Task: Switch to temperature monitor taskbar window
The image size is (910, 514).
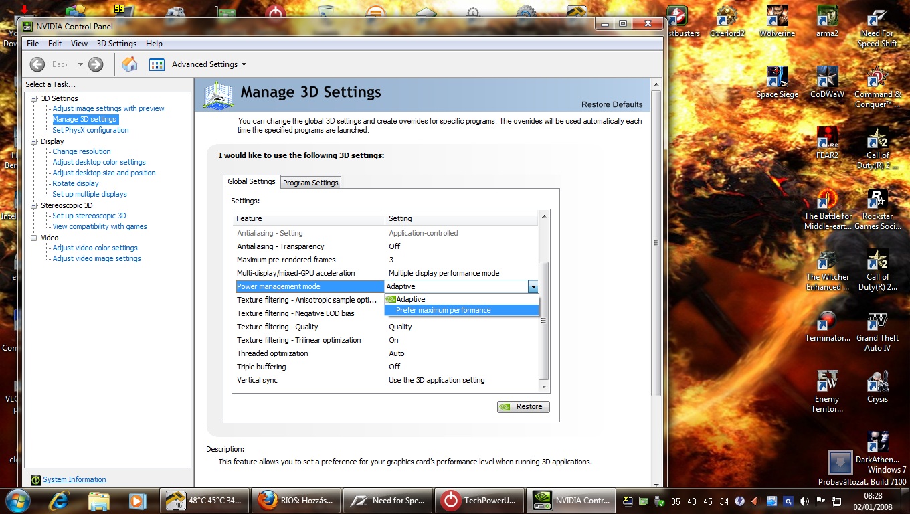Action: (203, 500)
